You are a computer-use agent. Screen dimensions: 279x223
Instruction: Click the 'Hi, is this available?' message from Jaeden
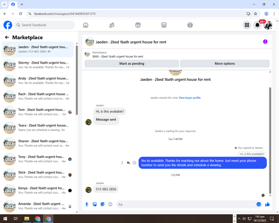tap(110, 111)
